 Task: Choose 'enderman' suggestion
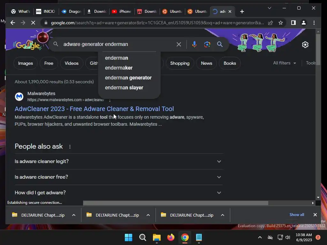coord(129,58)
